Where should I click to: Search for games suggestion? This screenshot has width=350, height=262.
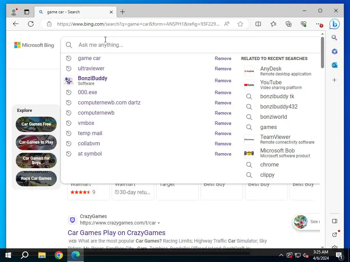click(268, 127)
